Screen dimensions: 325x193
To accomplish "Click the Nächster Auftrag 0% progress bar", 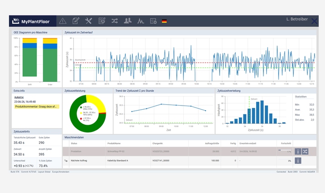I will point(284,159).
